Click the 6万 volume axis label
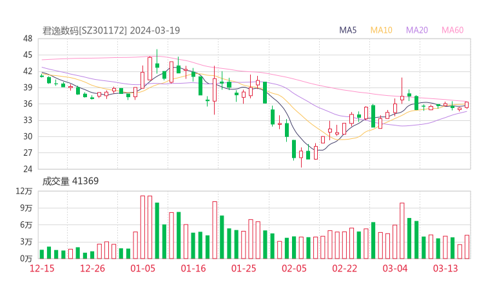477x283 pixels. [26, 225]
